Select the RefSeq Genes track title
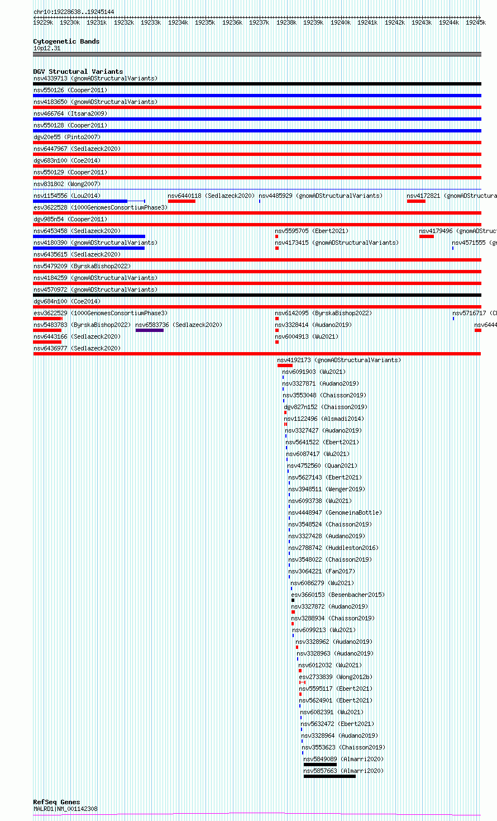This screenshot has width=497, height=821. (x=56, y=802)
